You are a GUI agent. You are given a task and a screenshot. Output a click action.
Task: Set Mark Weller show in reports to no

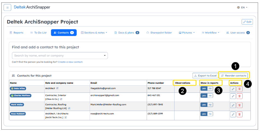click(210, 105)
